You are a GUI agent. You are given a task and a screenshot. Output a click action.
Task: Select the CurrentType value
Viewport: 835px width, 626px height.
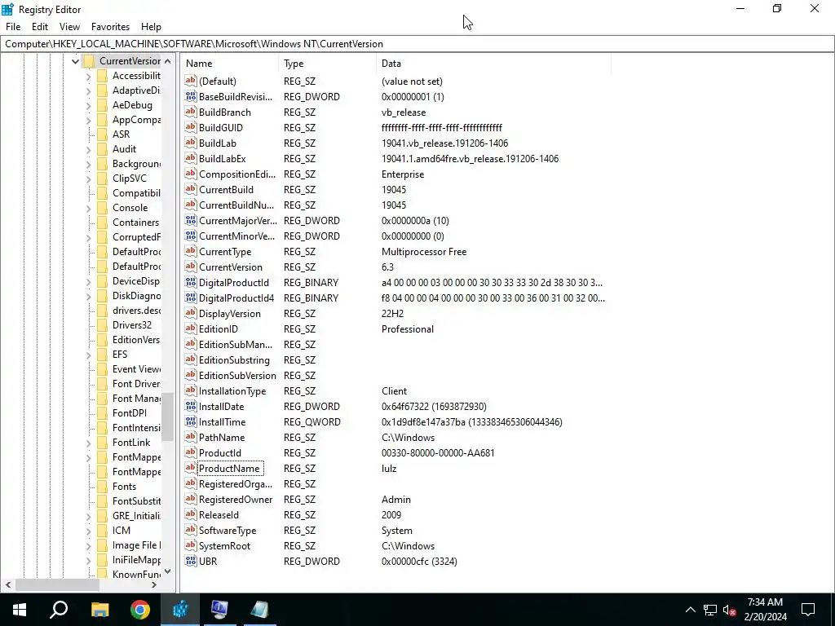225,251
